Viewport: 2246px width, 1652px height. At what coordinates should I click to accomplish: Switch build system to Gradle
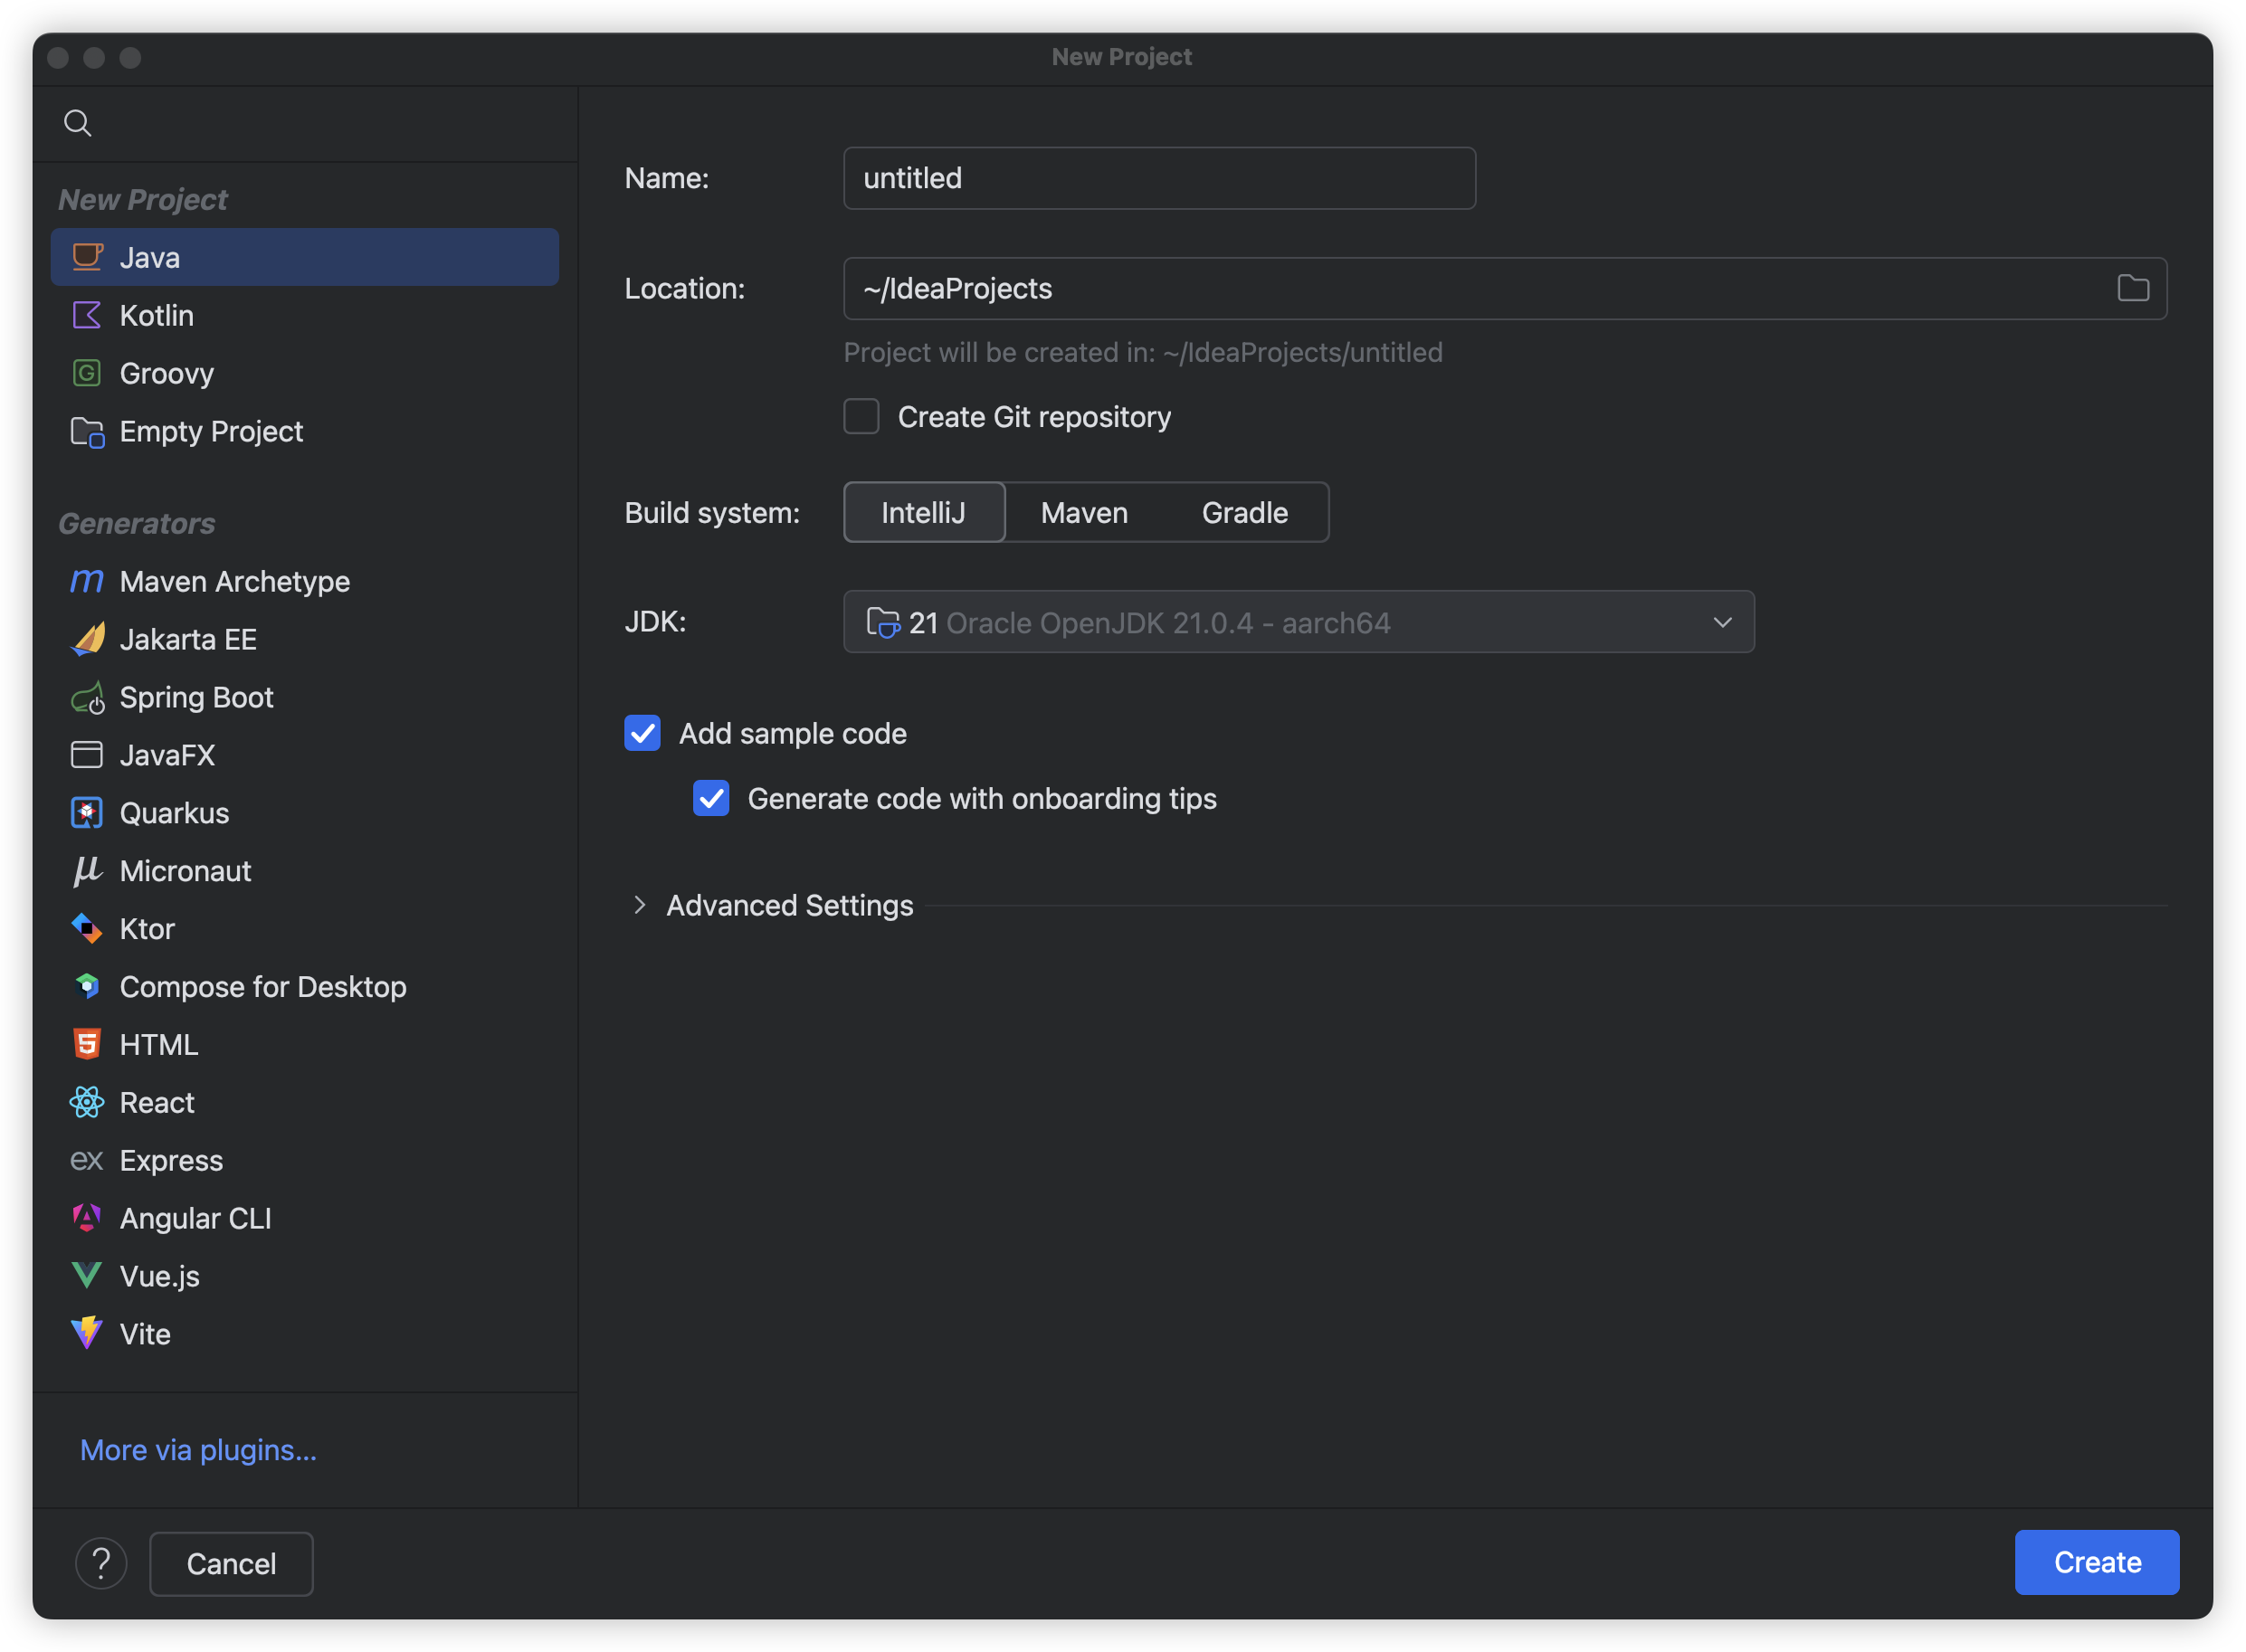[1244, 513]
